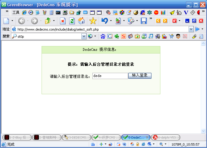Open the folder explorer icon in tools bar
Viewport: 207px width, 148px height.
[x=72, y=12]
